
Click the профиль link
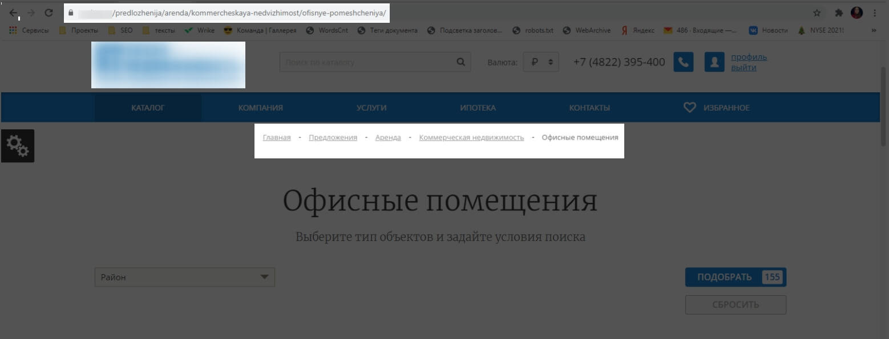pyautogui.click(x=749, y=57)
